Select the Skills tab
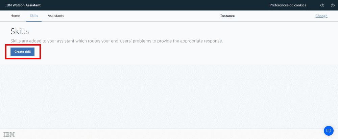Viewport: 338px width, 139px height. tap(34, 16)
